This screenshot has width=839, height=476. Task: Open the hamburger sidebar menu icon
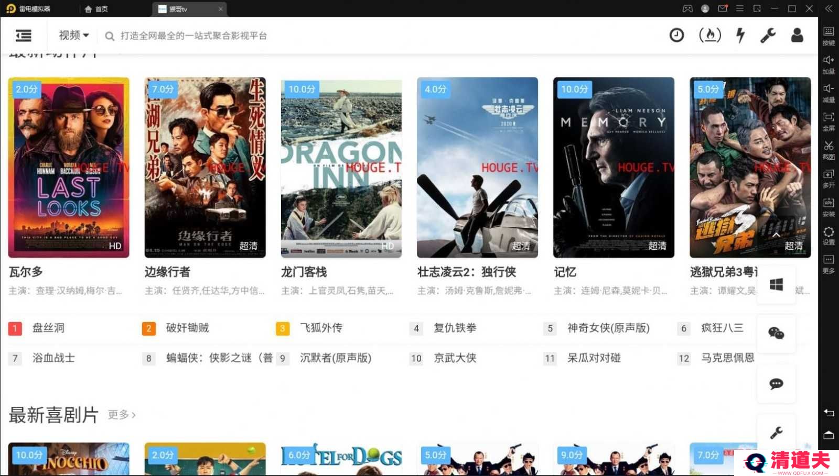click(24, 36)
